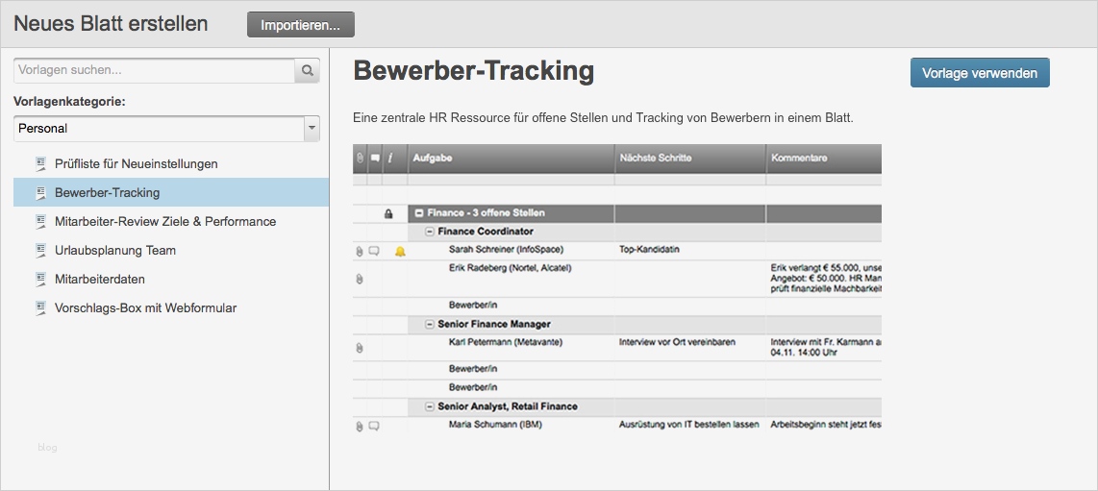Click the Importieren... button

coord(300,24)
